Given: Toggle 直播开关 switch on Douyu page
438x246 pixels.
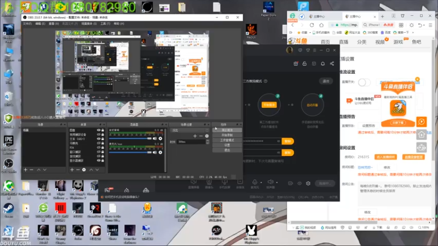Looking at the screenshot, I should (364, 83).
